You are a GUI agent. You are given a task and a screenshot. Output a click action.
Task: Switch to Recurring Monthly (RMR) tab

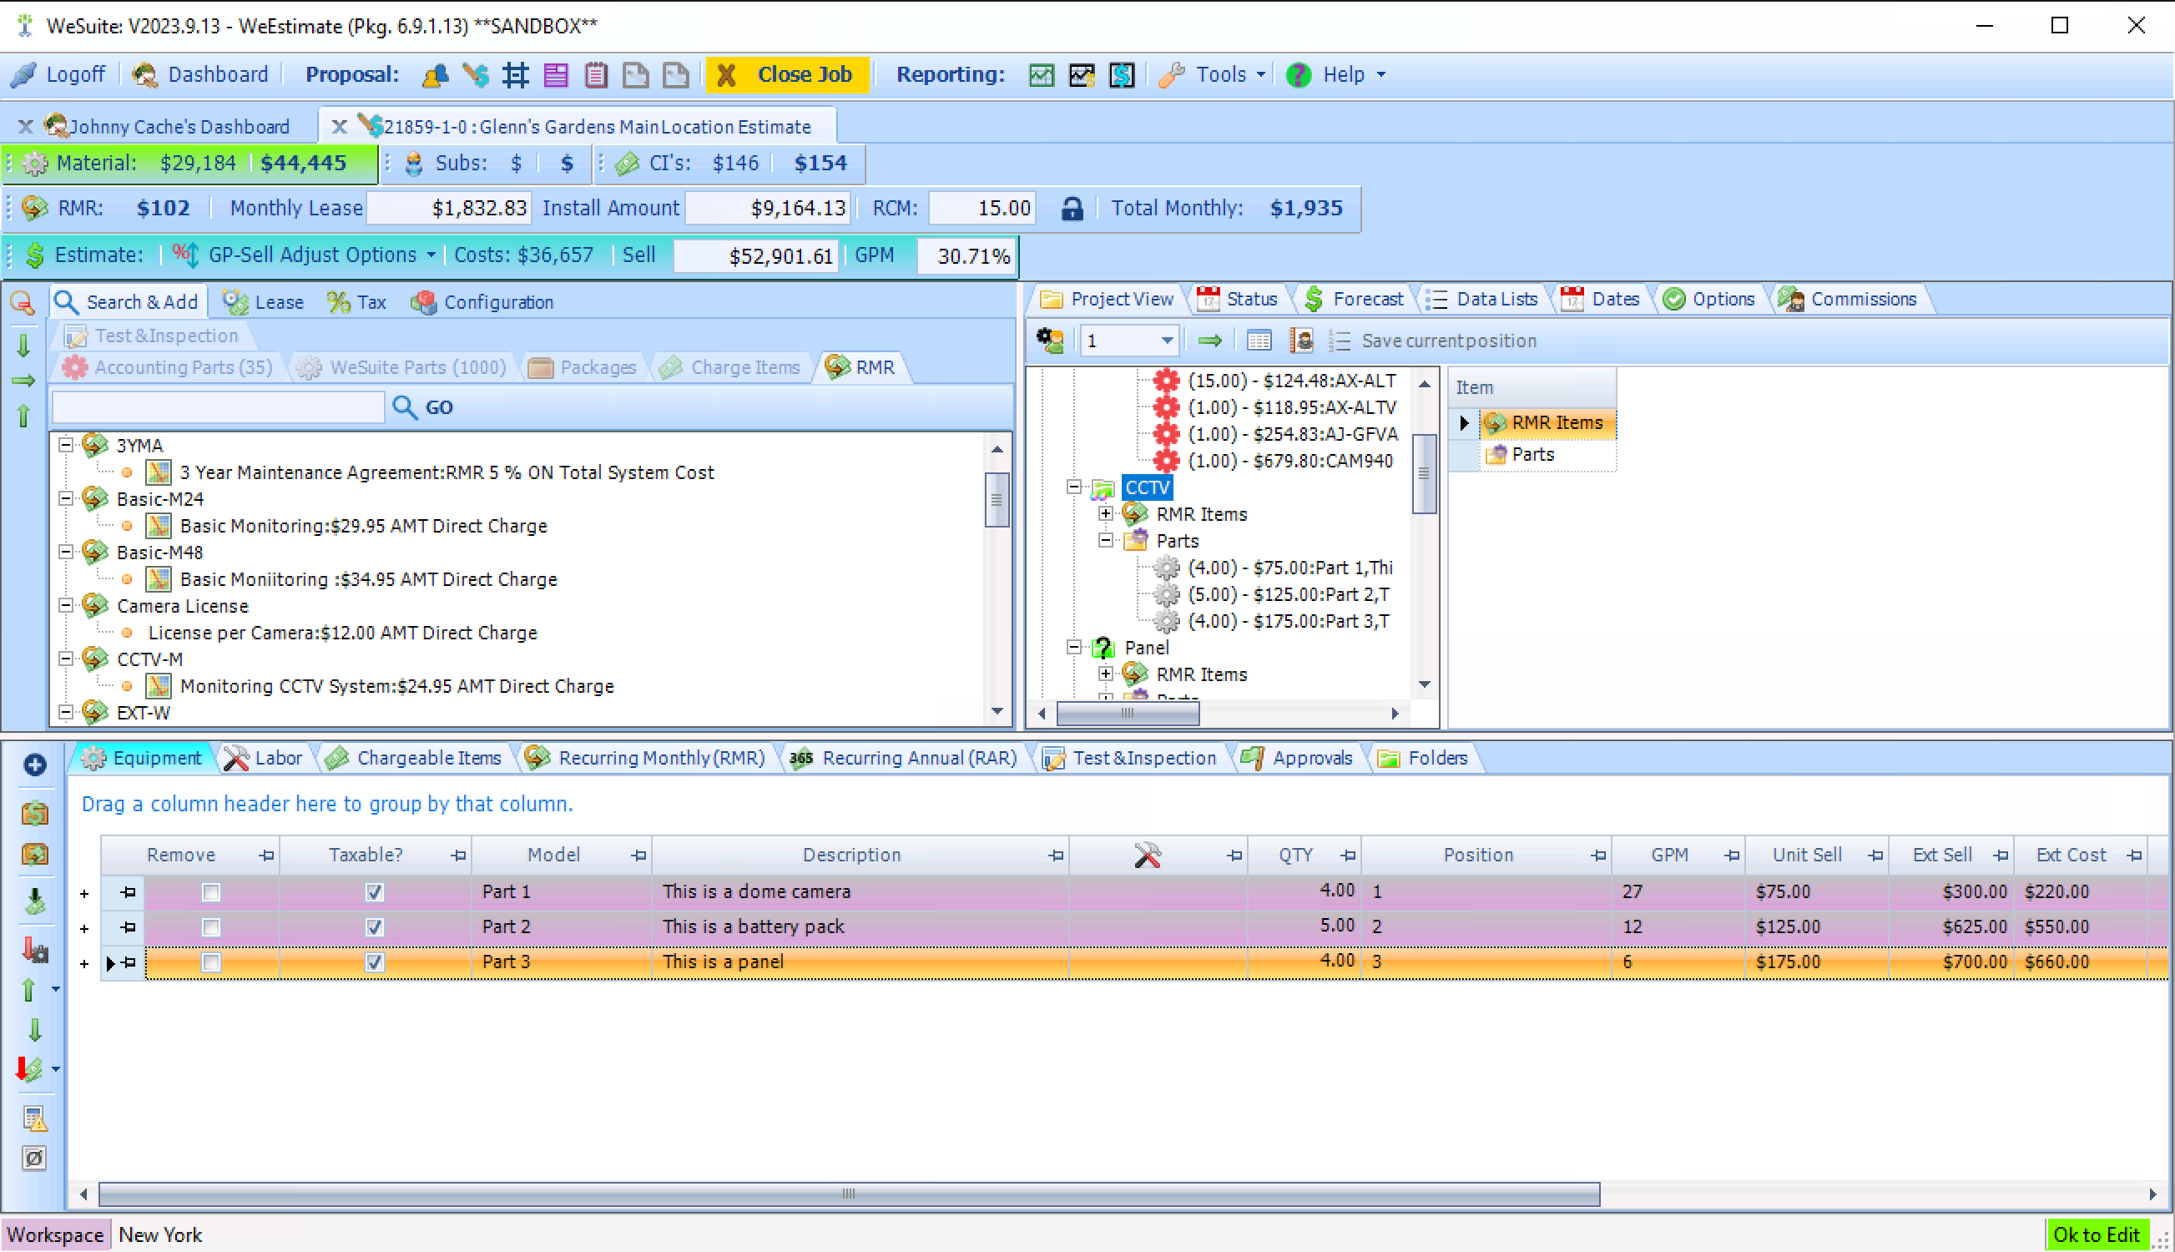[x=645, y=759]
